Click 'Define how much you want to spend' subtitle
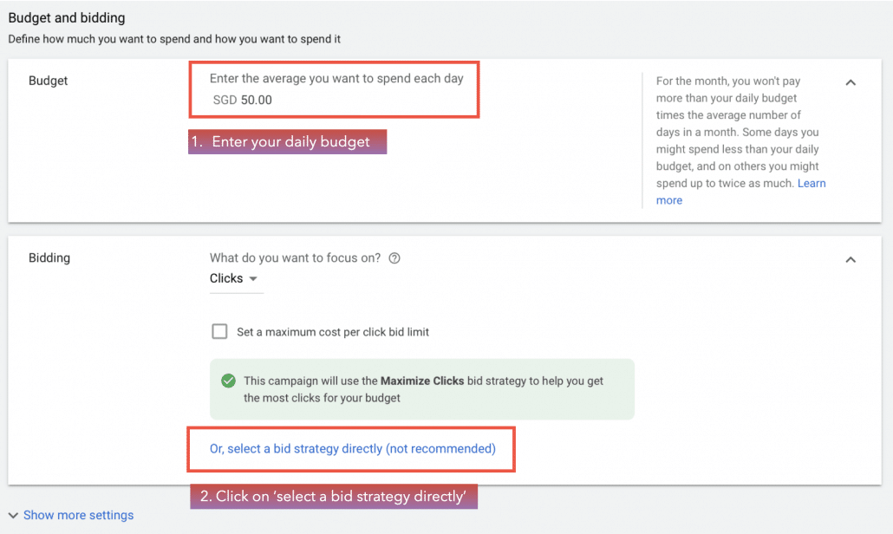The width and height of the screenshot is (893, 534). click(174, 39)
